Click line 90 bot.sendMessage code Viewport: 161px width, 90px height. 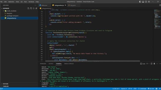coord(79,53)
